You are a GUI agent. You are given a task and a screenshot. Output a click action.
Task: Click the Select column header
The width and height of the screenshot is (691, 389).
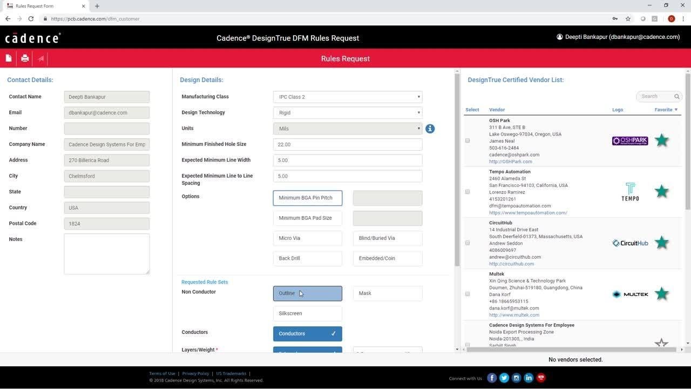[x=472, y=110]
